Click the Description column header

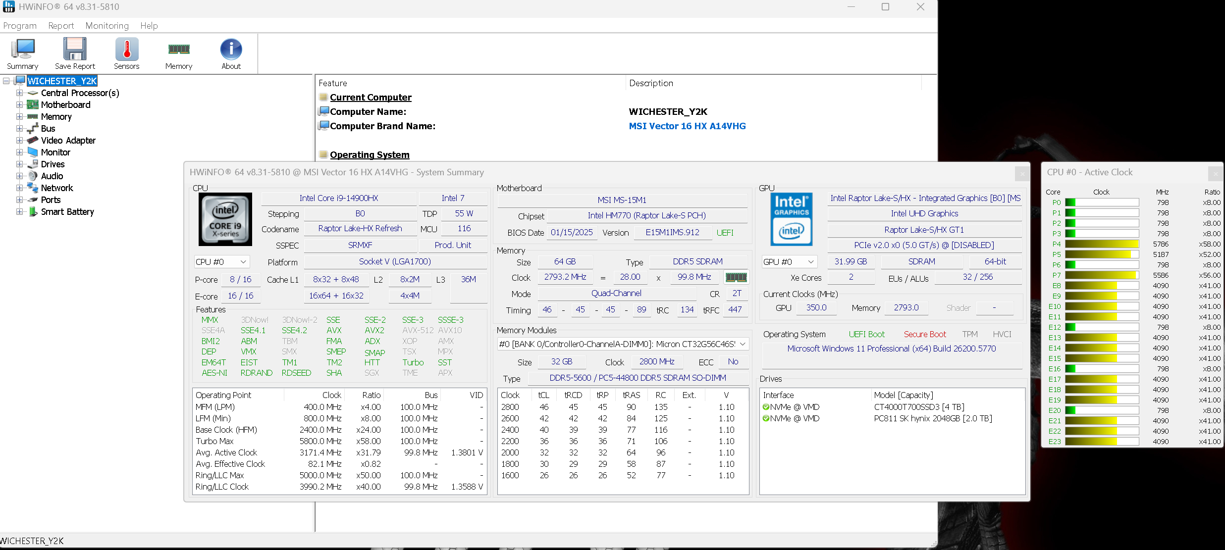click(774, 84)
